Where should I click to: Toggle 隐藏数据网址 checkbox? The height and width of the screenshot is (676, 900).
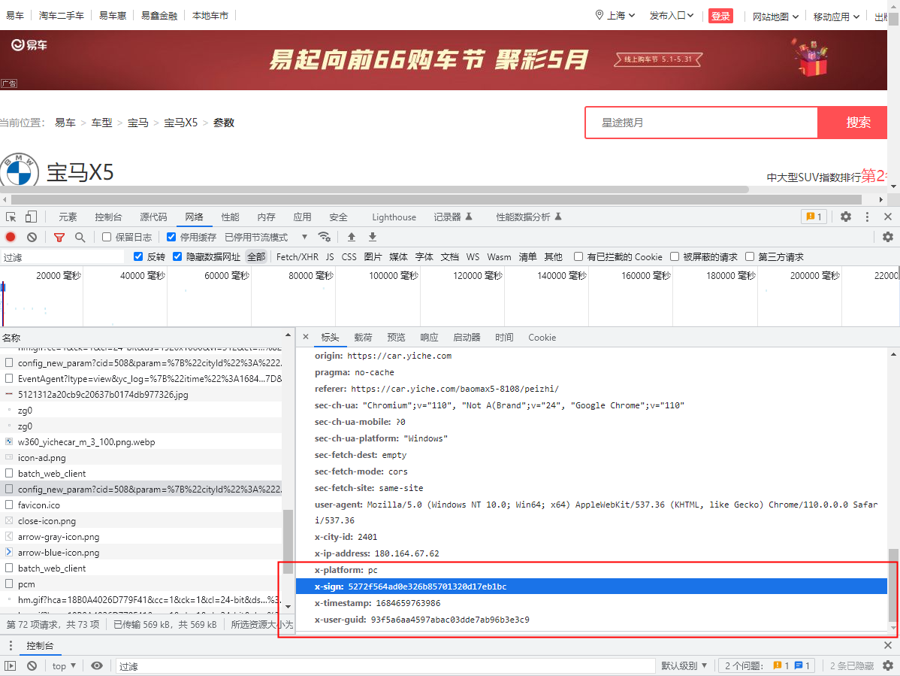pos(177,256)
